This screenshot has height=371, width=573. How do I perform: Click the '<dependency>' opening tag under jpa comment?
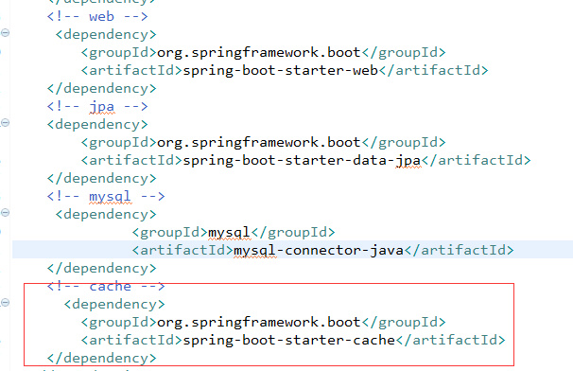(97, 124)
